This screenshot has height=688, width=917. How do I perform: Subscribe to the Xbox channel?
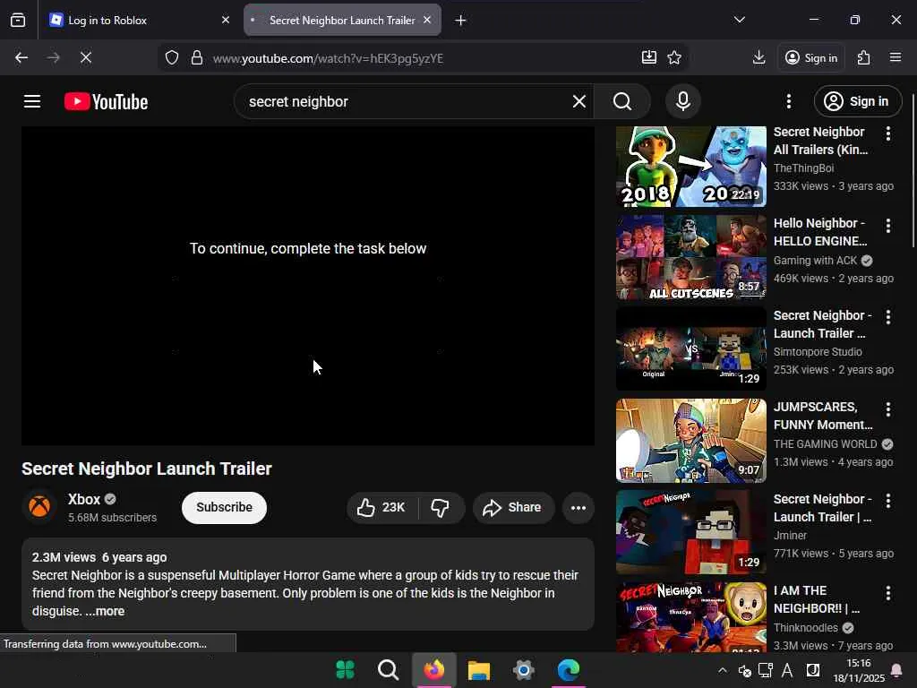pyautogui.click(x=224, y=507)
